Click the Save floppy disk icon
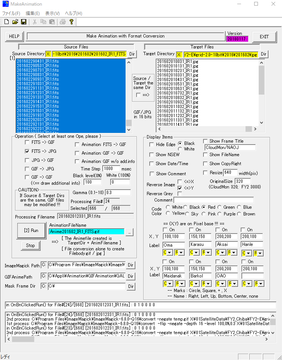282x360 pixels. coord(23,22)
